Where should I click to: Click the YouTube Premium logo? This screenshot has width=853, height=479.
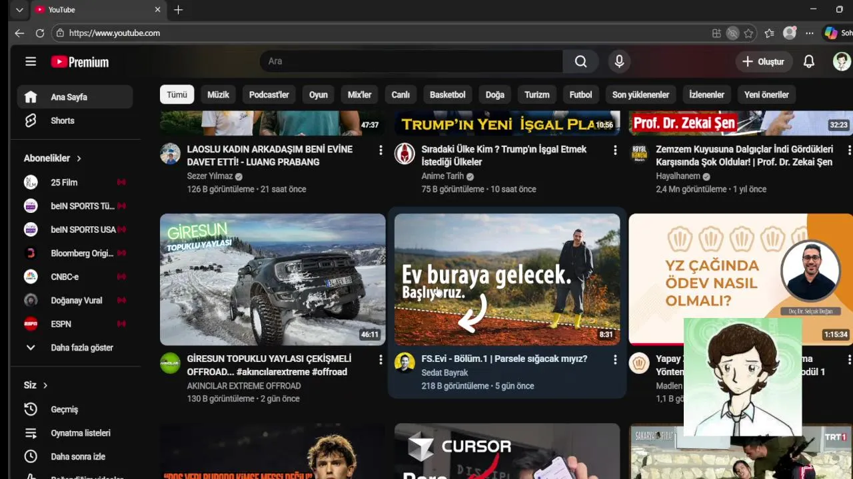[80, 62]
